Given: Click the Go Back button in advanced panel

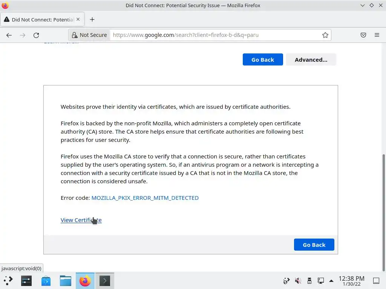Looking at the screenshot, I should pos(314,245).
